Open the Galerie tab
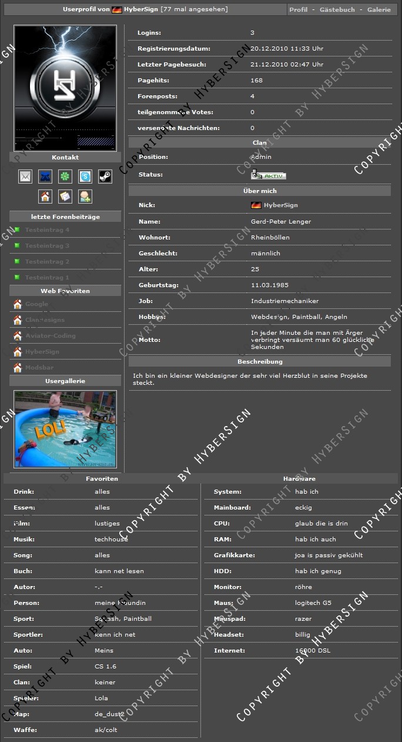This screenshot has height=742, width=402. (x=378, y=10)
